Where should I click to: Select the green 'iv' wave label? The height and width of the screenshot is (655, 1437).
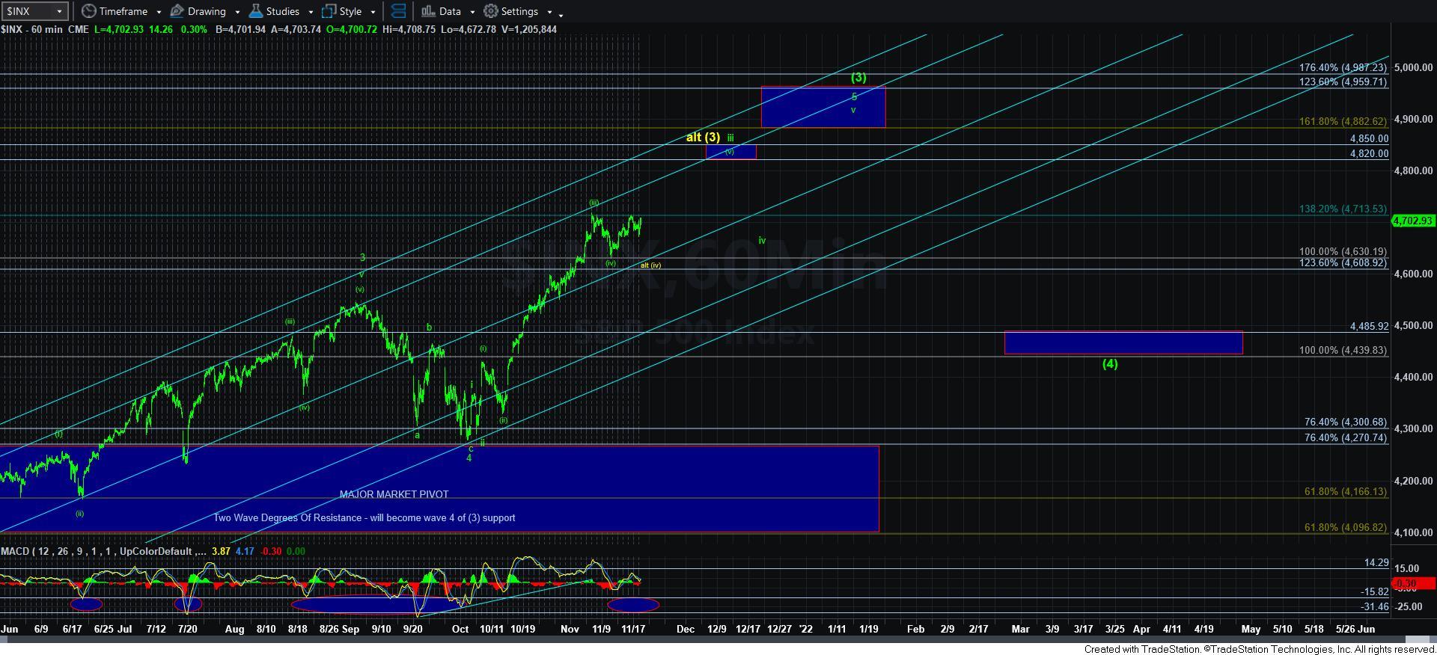point(762,241)
